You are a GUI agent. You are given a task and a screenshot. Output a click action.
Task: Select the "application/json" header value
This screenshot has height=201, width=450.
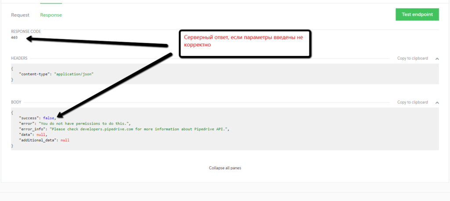pyautogui.click(x=74, y=74)
